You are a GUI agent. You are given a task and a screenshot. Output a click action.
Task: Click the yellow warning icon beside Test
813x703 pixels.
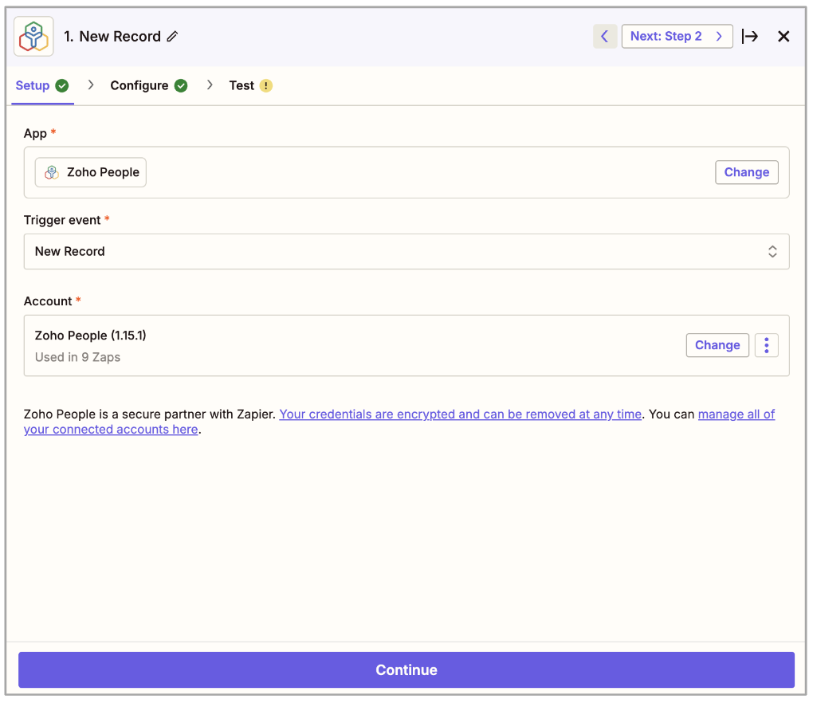click(x=266, y=85)
